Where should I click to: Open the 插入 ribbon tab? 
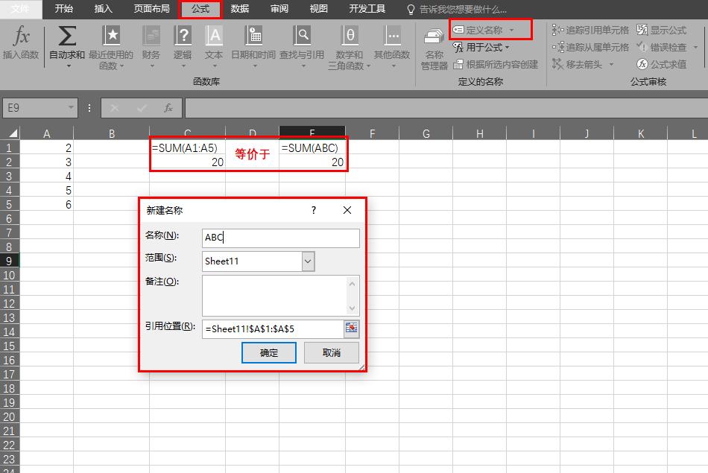(x=104, y=9)
